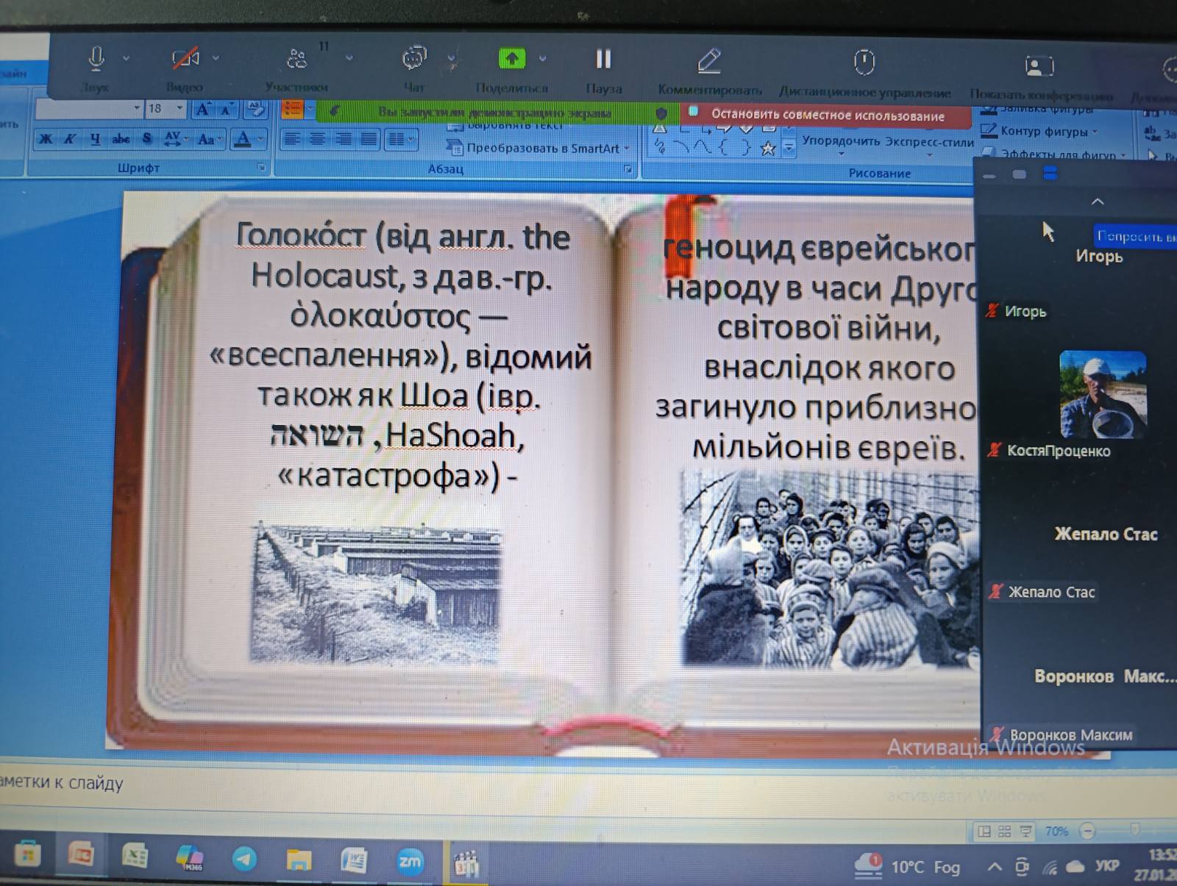Image resolution: width=1177 pixels, height=886 pixels.
Task: Open bulleted list orange button
Action: (293, 110)
